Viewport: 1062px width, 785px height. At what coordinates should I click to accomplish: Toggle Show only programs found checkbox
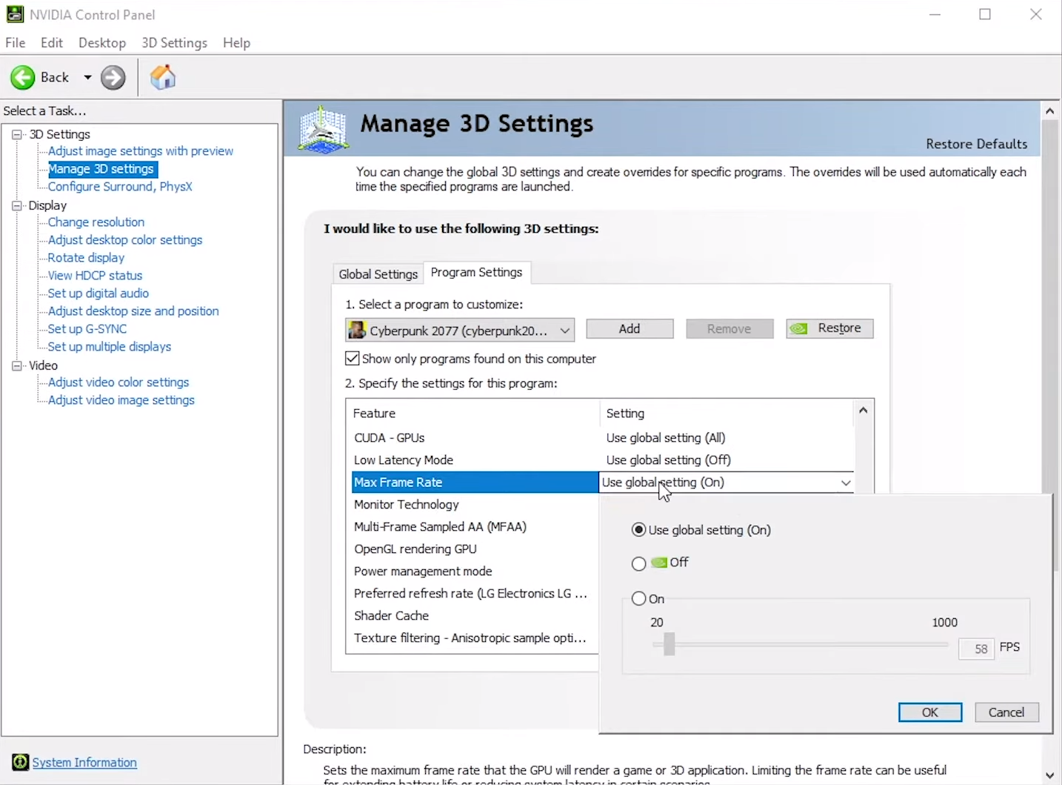click(353, 359)
